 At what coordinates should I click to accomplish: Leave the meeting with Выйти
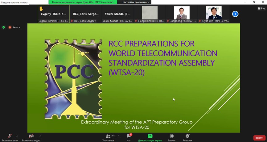click(259, 138)
